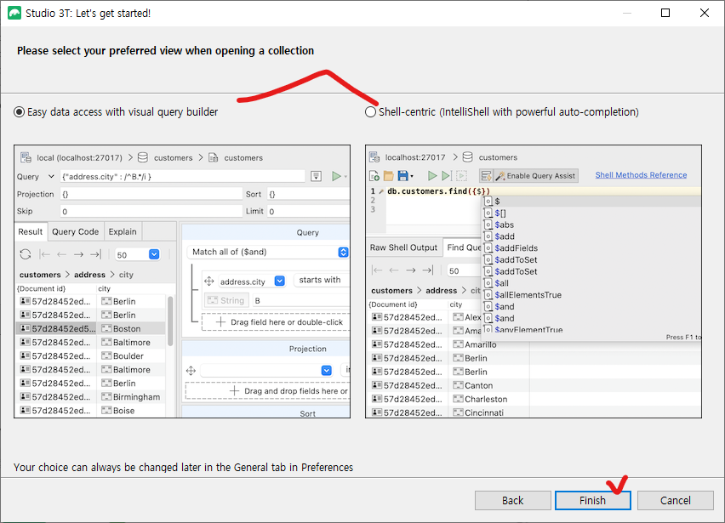
Task: Click the starts with operator box
Action: pos(322,280)
